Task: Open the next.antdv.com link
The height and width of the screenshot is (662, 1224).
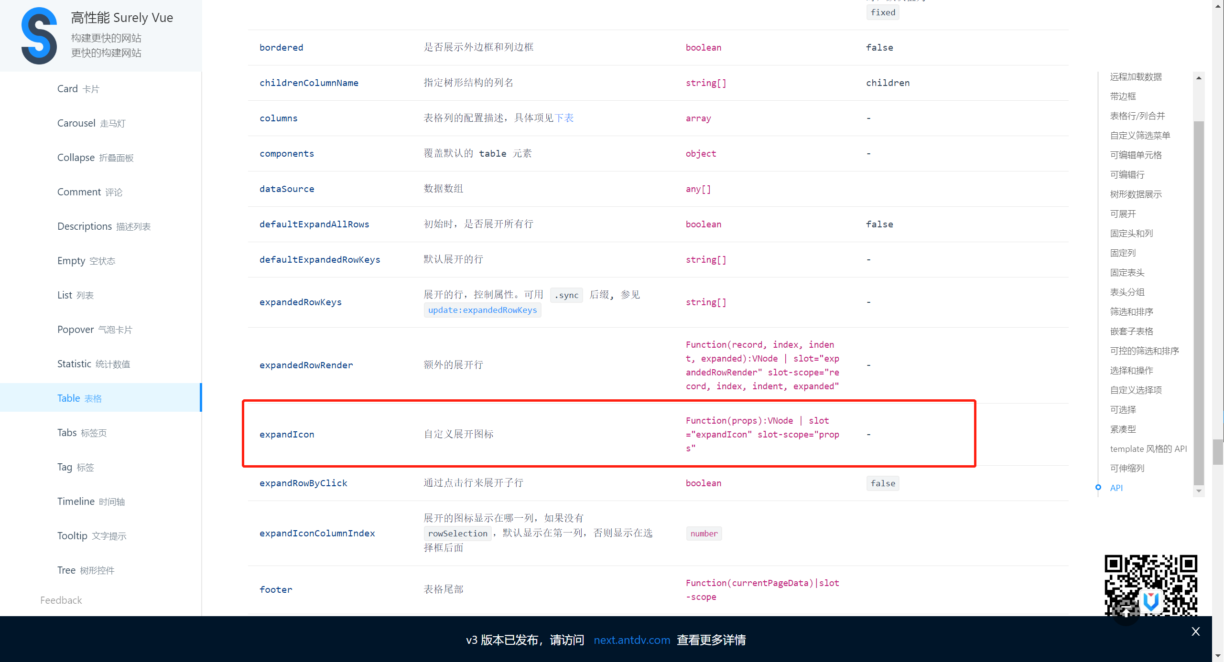Action: [x=631, y=640]
